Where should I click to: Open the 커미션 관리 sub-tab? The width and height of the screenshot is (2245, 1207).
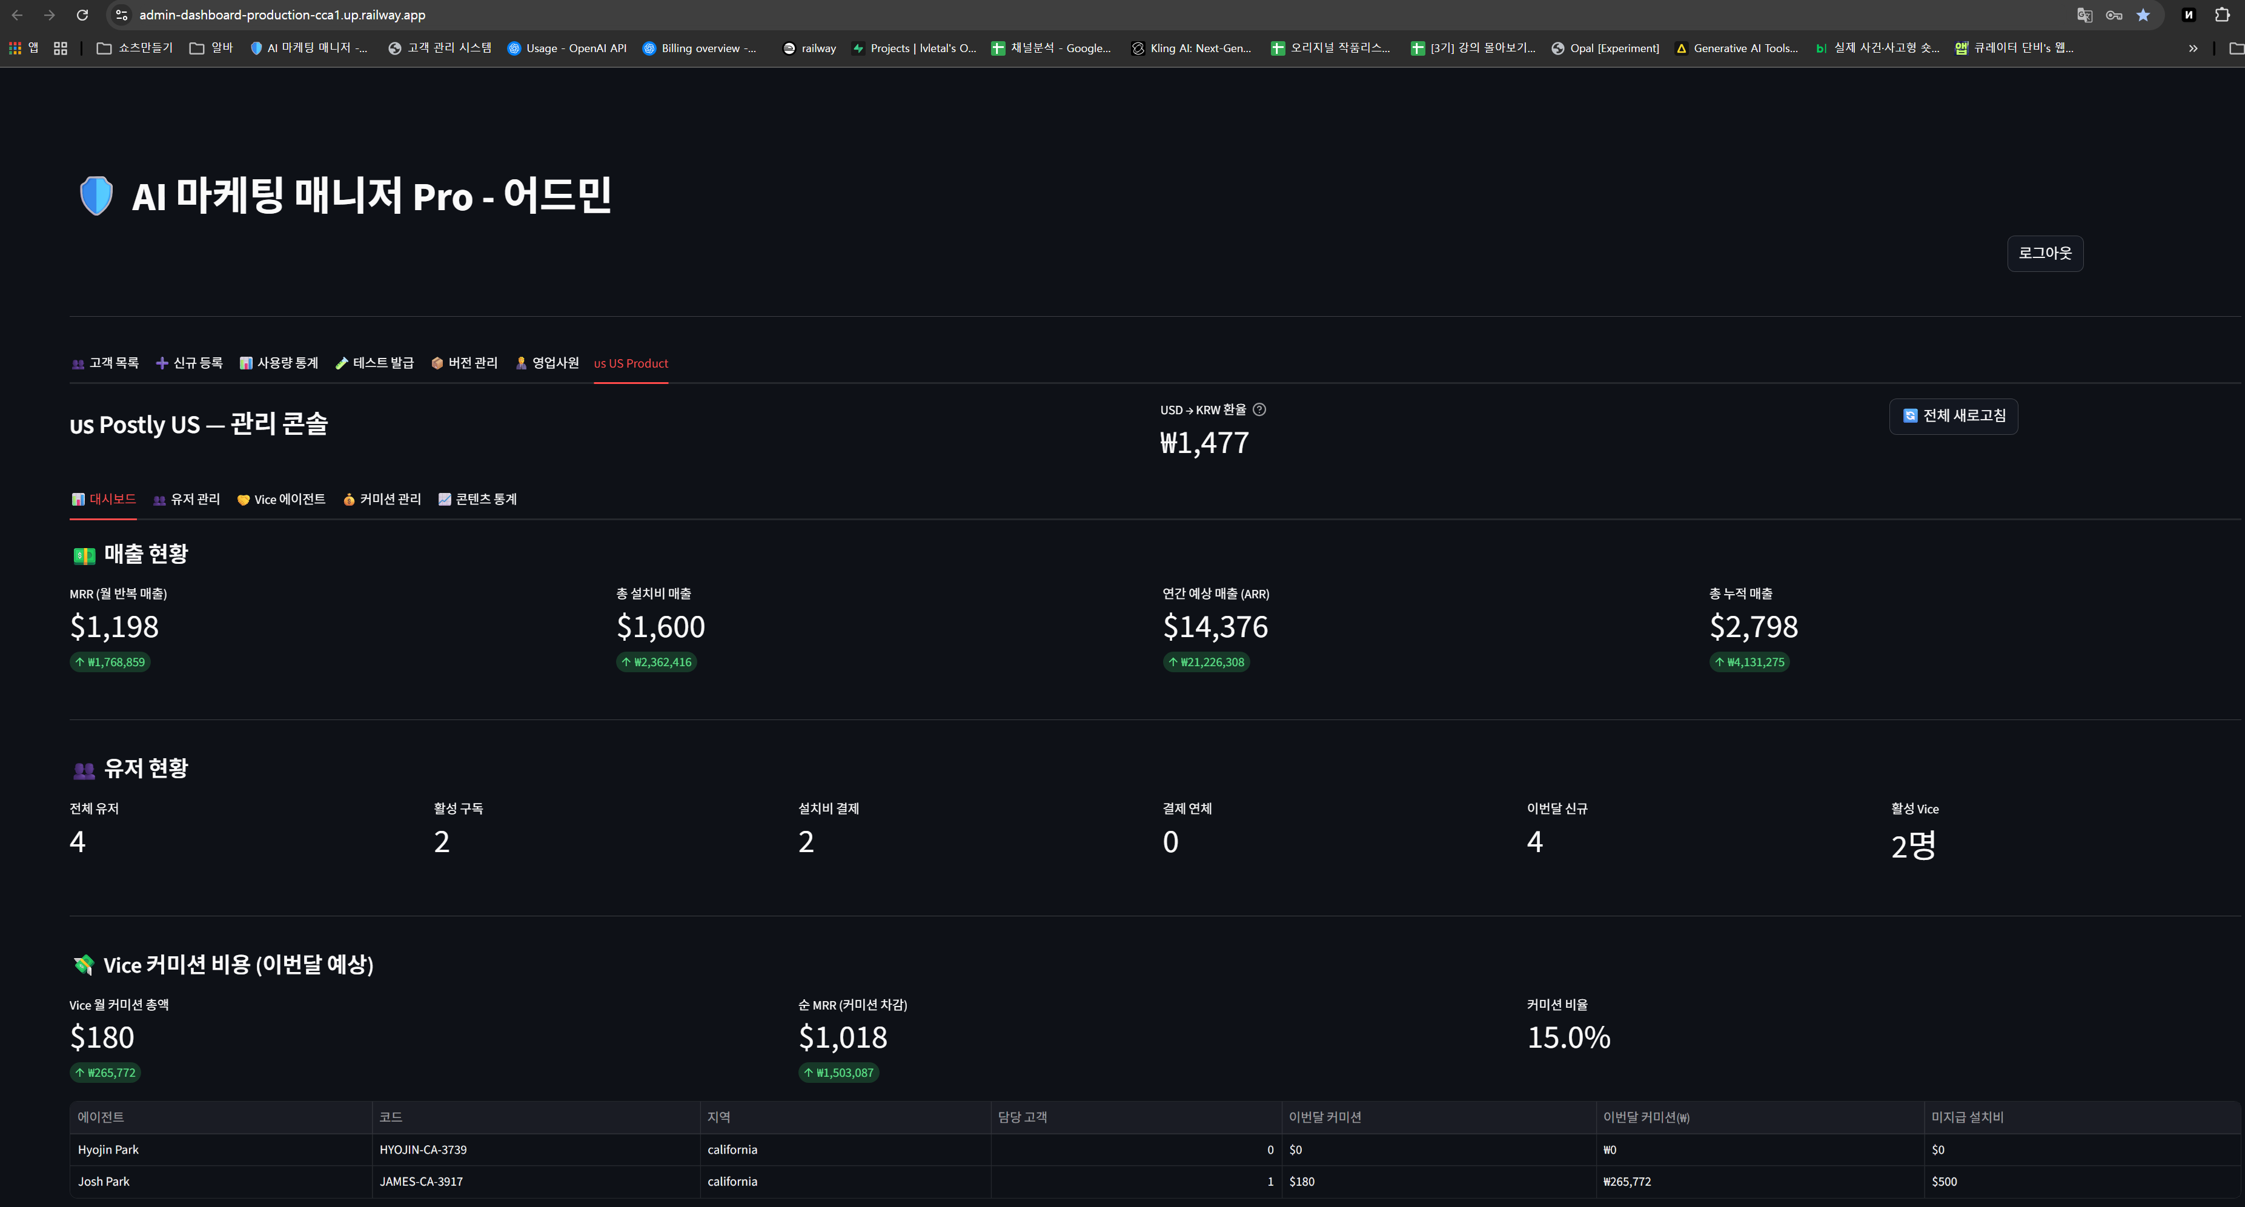point(382,500)
